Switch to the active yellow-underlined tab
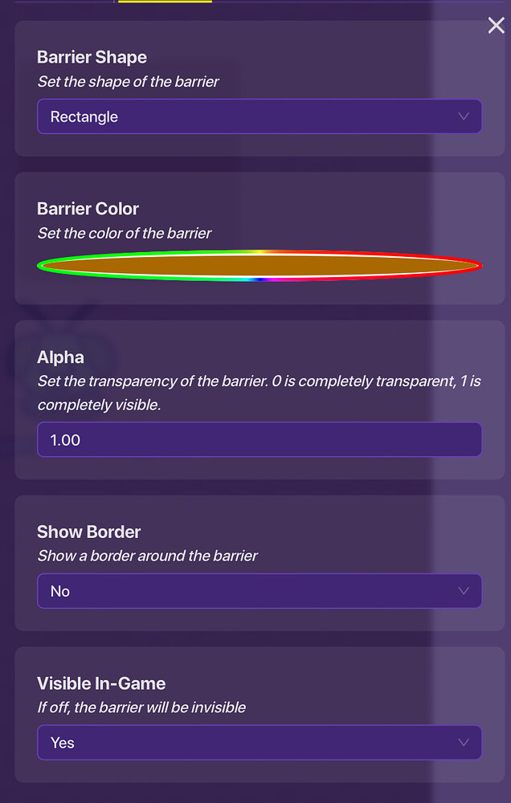 (x=164, y=4)
